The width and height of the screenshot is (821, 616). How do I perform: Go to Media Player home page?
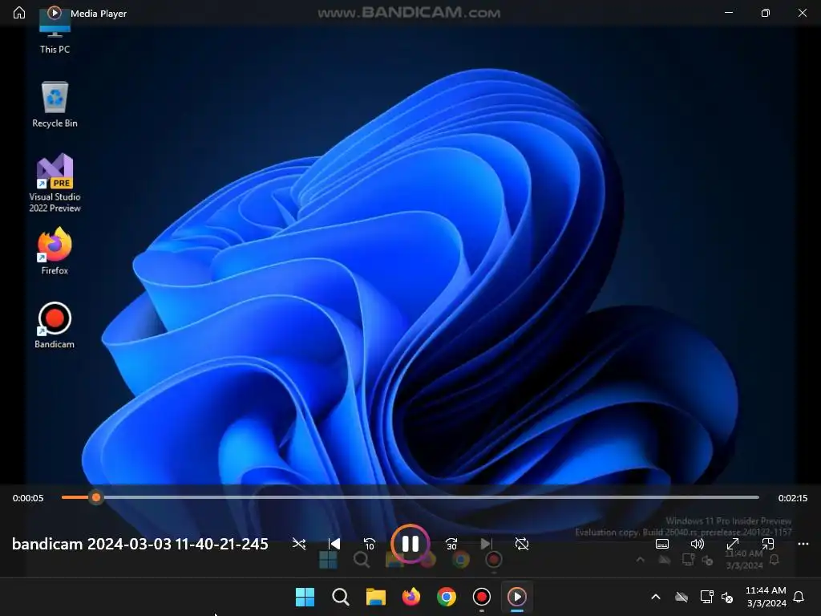point(19,13)
